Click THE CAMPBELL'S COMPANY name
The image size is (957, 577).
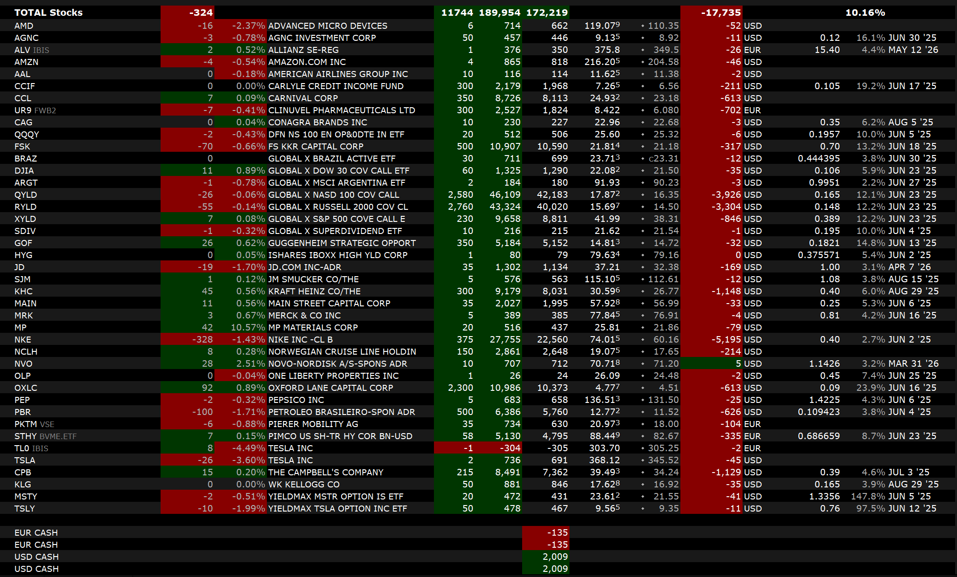pyautogui.click(x=326, y=472)
